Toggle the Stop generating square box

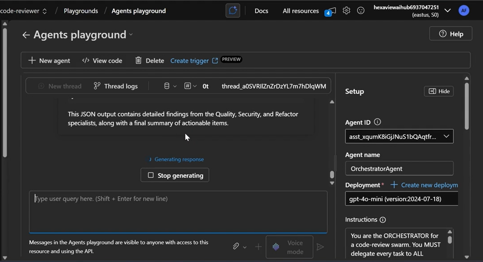tap(151, 175)
